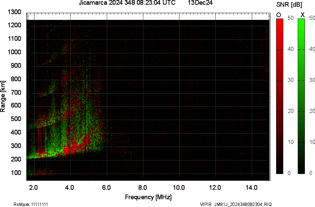
Task: Click the 300 range tick label
Action: point(16,146)
